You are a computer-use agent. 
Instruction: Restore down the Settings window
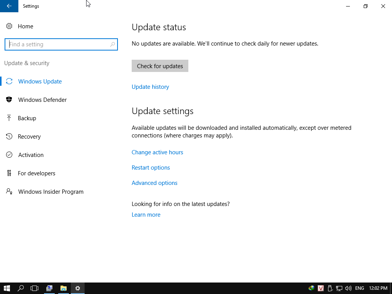pyautogui.click(x=366, y=6)
